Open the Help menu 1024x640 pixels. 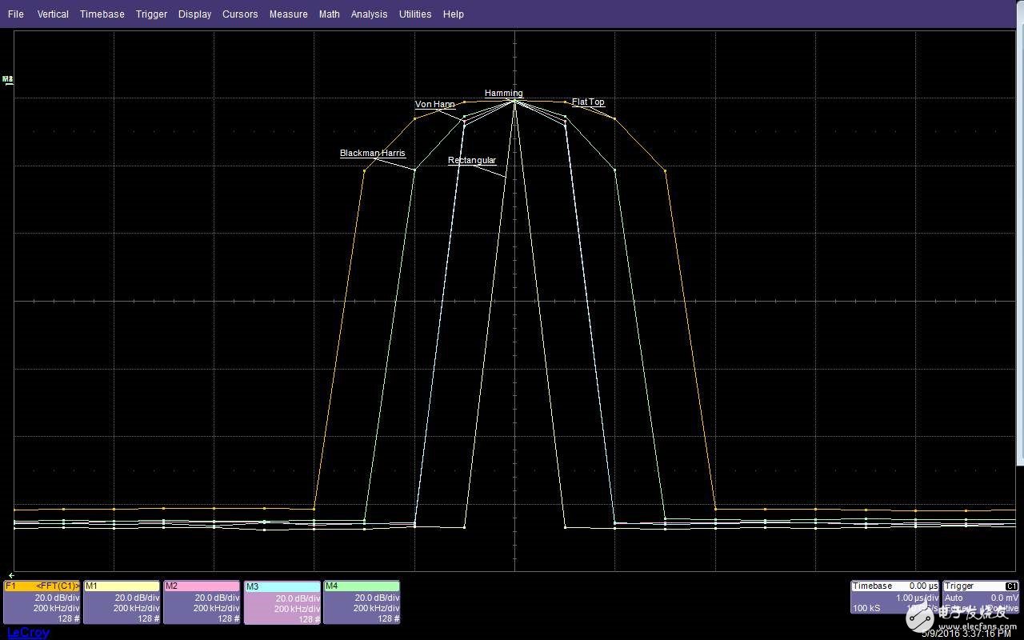coord(453,14)
